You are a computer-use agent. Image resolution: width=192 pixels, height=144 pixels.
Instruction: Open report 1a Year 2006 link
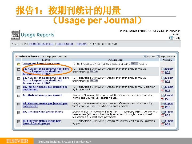coord(46,81)
